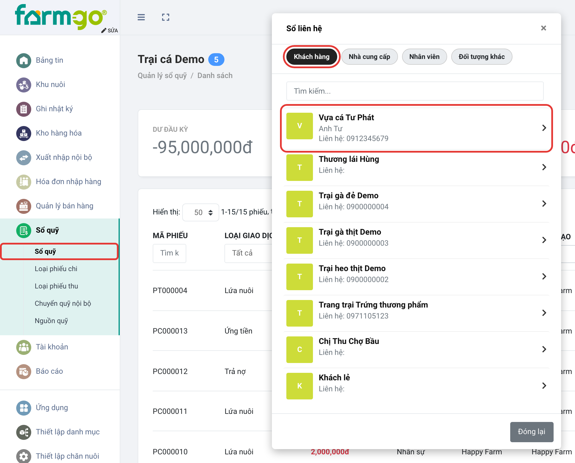Open chevron for Trại heo thịt Demo
Screen dimensions: 575x463
click(544, 276)
